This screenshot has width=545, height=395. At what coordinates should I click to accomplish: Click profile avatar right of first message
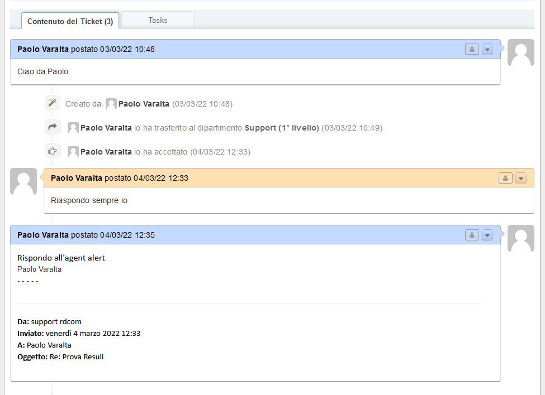[520, 53]
